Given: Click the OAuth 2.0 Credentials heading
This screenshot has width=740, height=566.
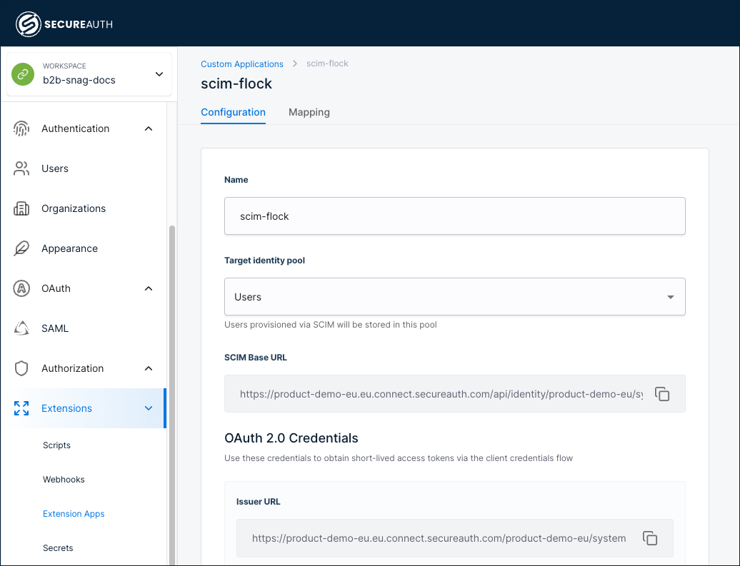Looking at the screenshot, I should [291, 438].
